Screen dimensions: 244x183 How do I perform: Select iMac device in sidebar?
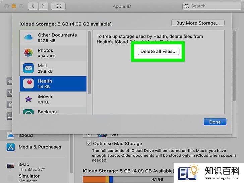34,167
